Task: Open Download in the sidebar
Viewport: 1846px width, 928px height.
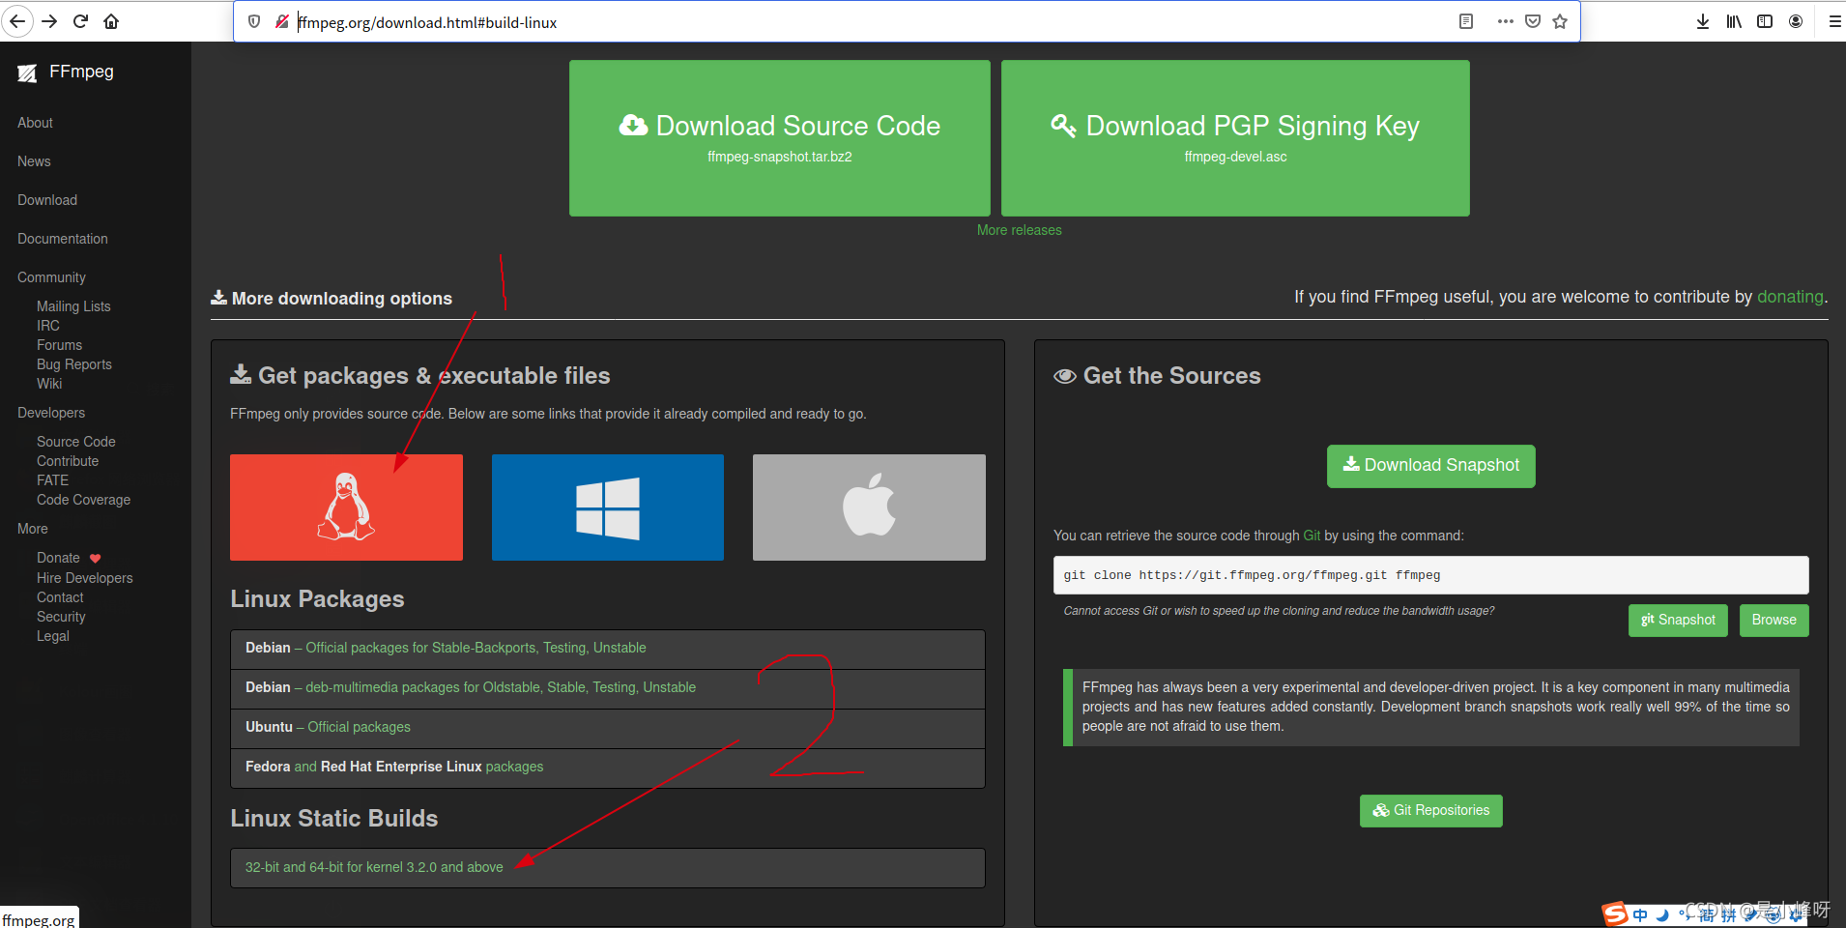Action: pos(47,200)
